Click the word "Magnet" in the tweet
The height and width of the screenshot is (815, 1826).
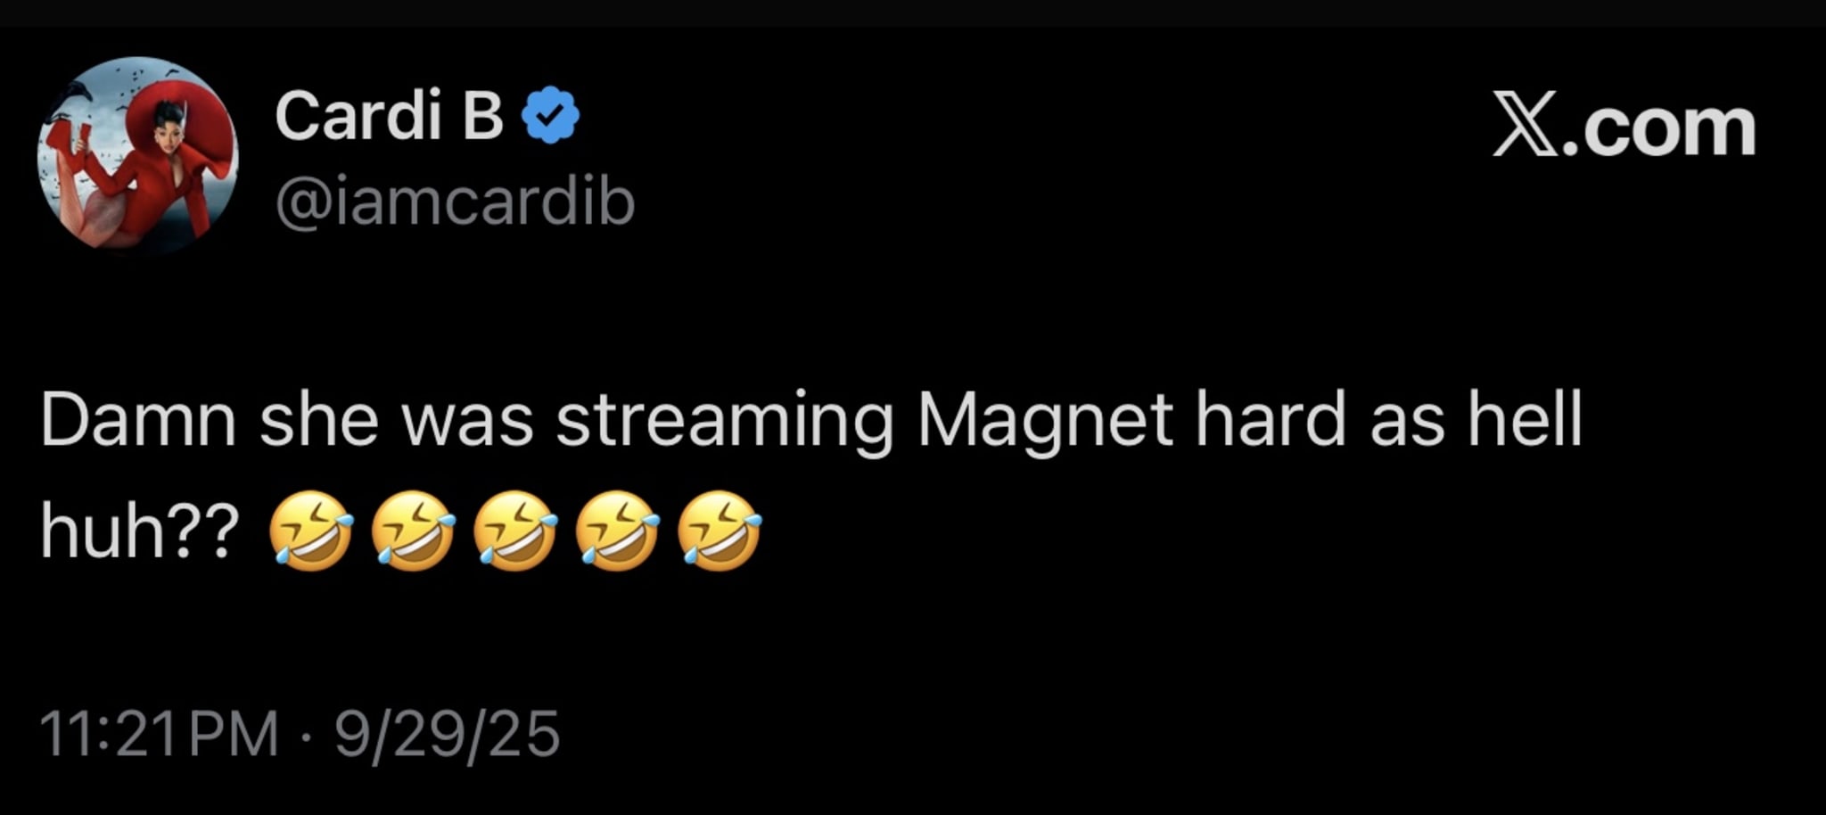[x=1043, y=421]
